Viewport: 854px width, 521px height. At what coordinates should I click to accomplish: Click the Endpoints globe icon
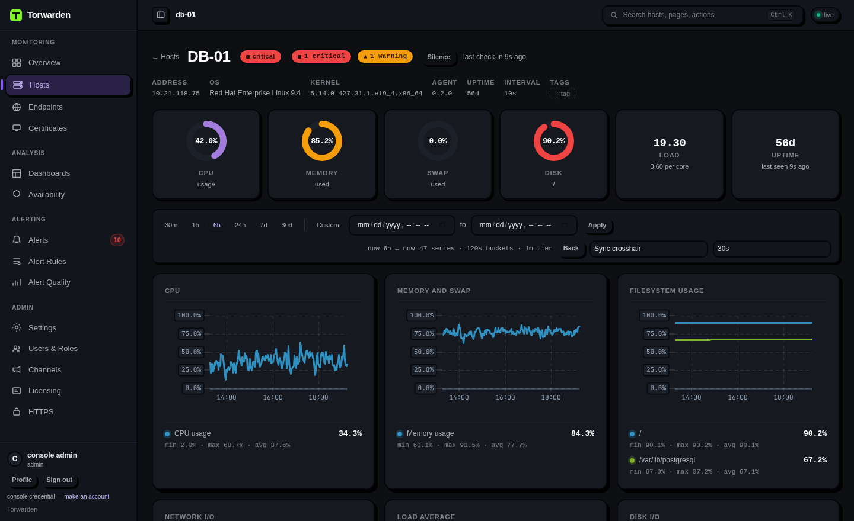pos(17,107)
